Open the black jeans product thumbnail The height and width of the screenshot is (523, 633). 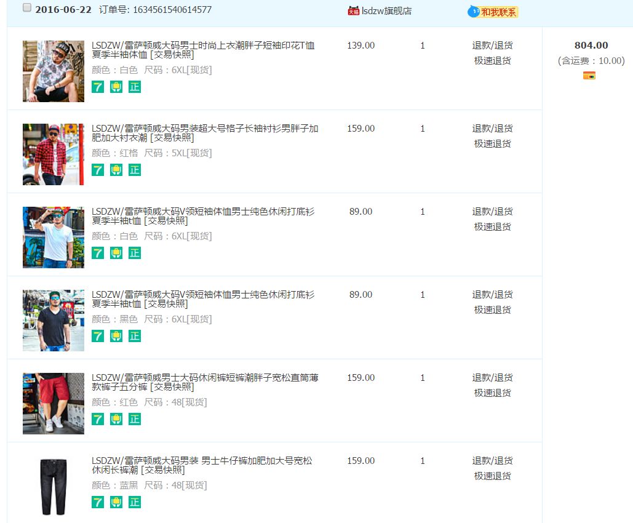pos(54,486)
